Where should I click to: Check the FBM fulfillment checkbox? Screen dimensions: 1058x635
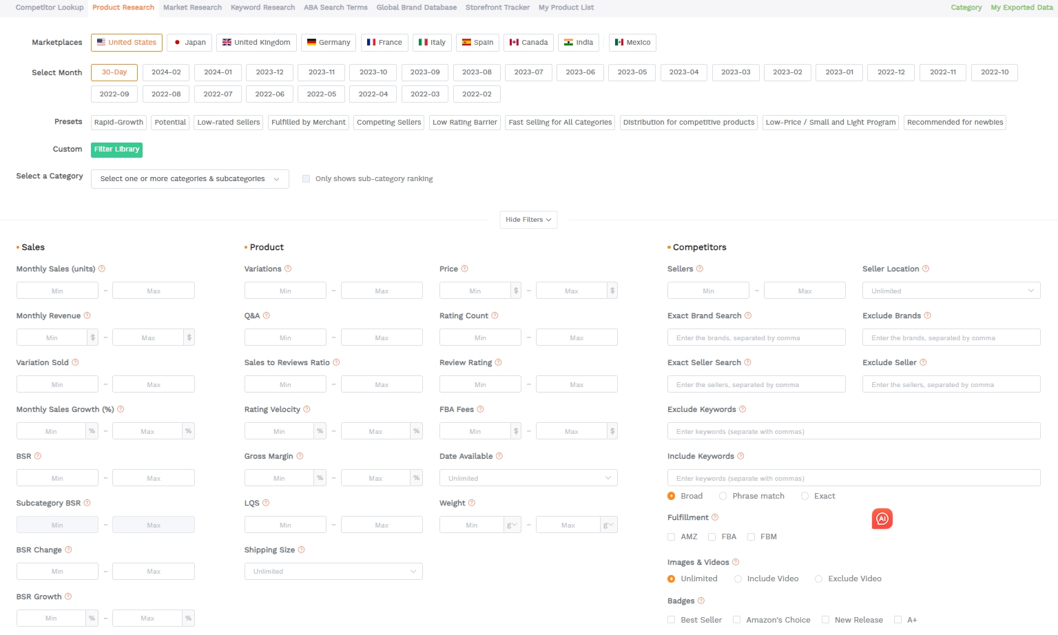(751, 537)
